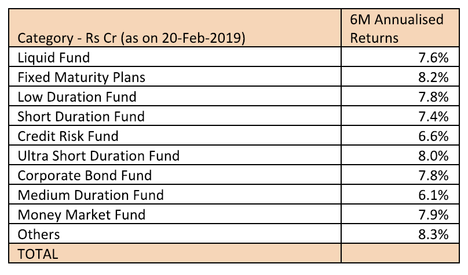Viewport: 468px width, 275px height.
Task: Click the 8.0% return value
Action: [434, 155]
